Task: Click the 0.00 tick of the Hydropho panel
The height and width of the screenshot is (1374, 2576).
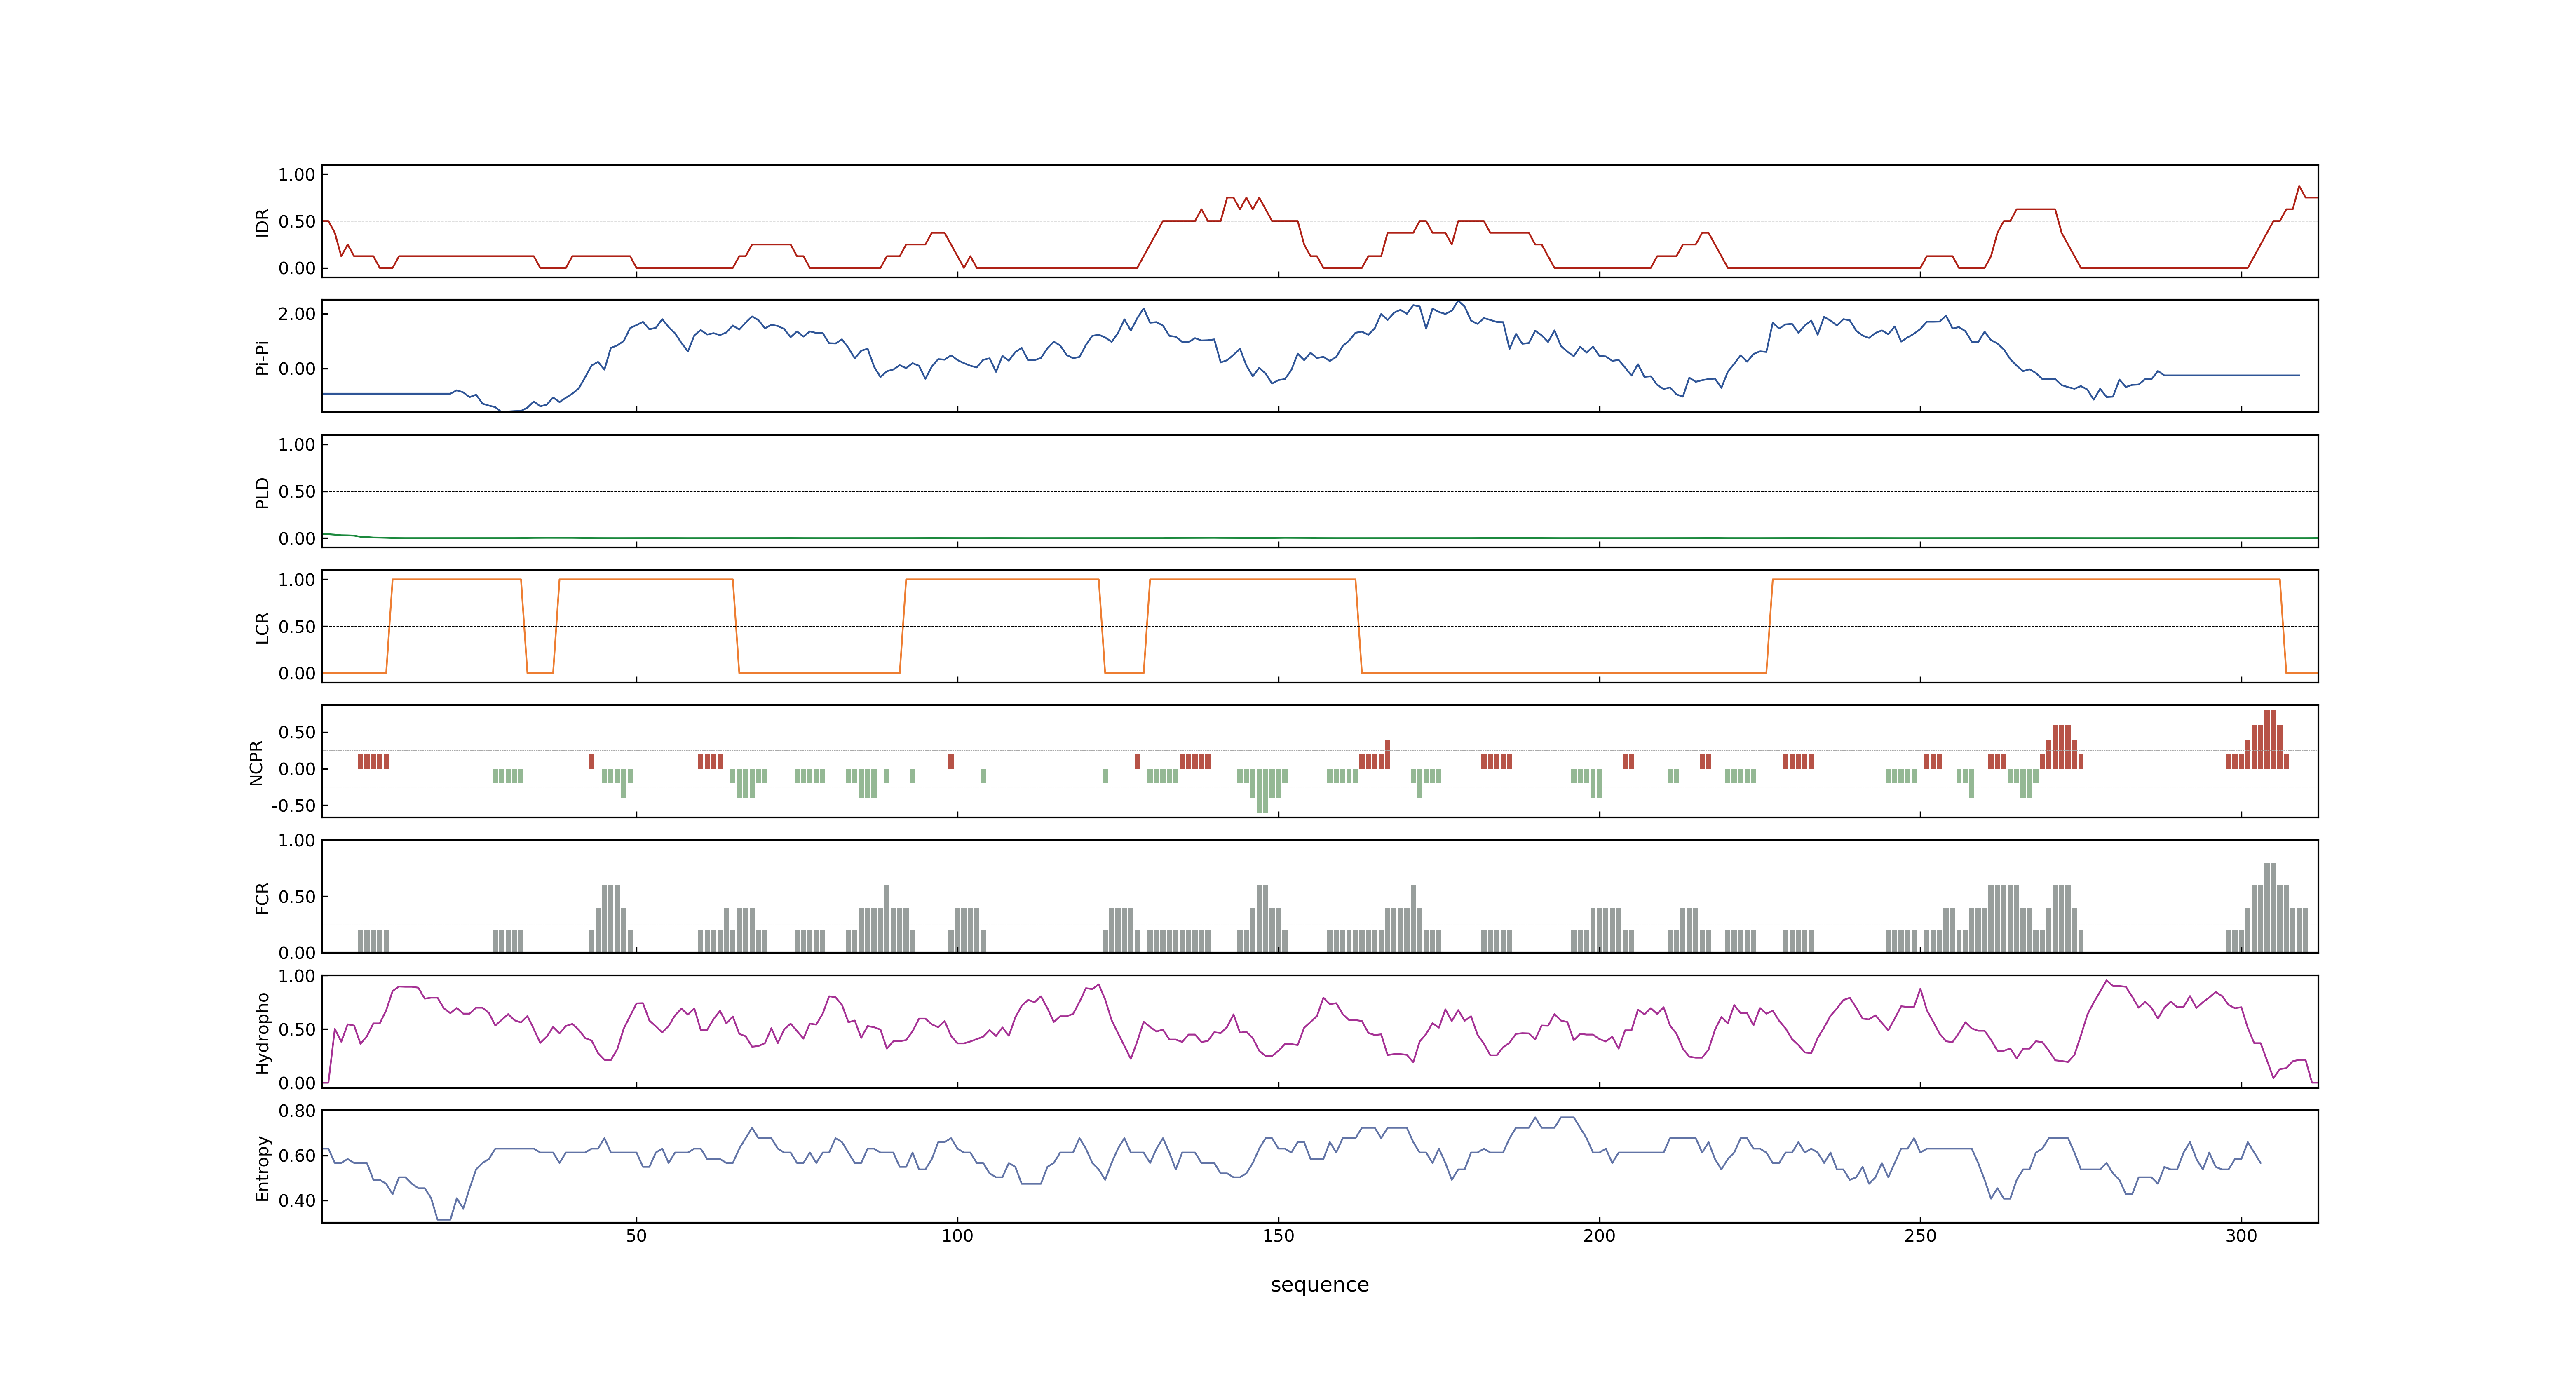Action: click(x=297, y=1083)
